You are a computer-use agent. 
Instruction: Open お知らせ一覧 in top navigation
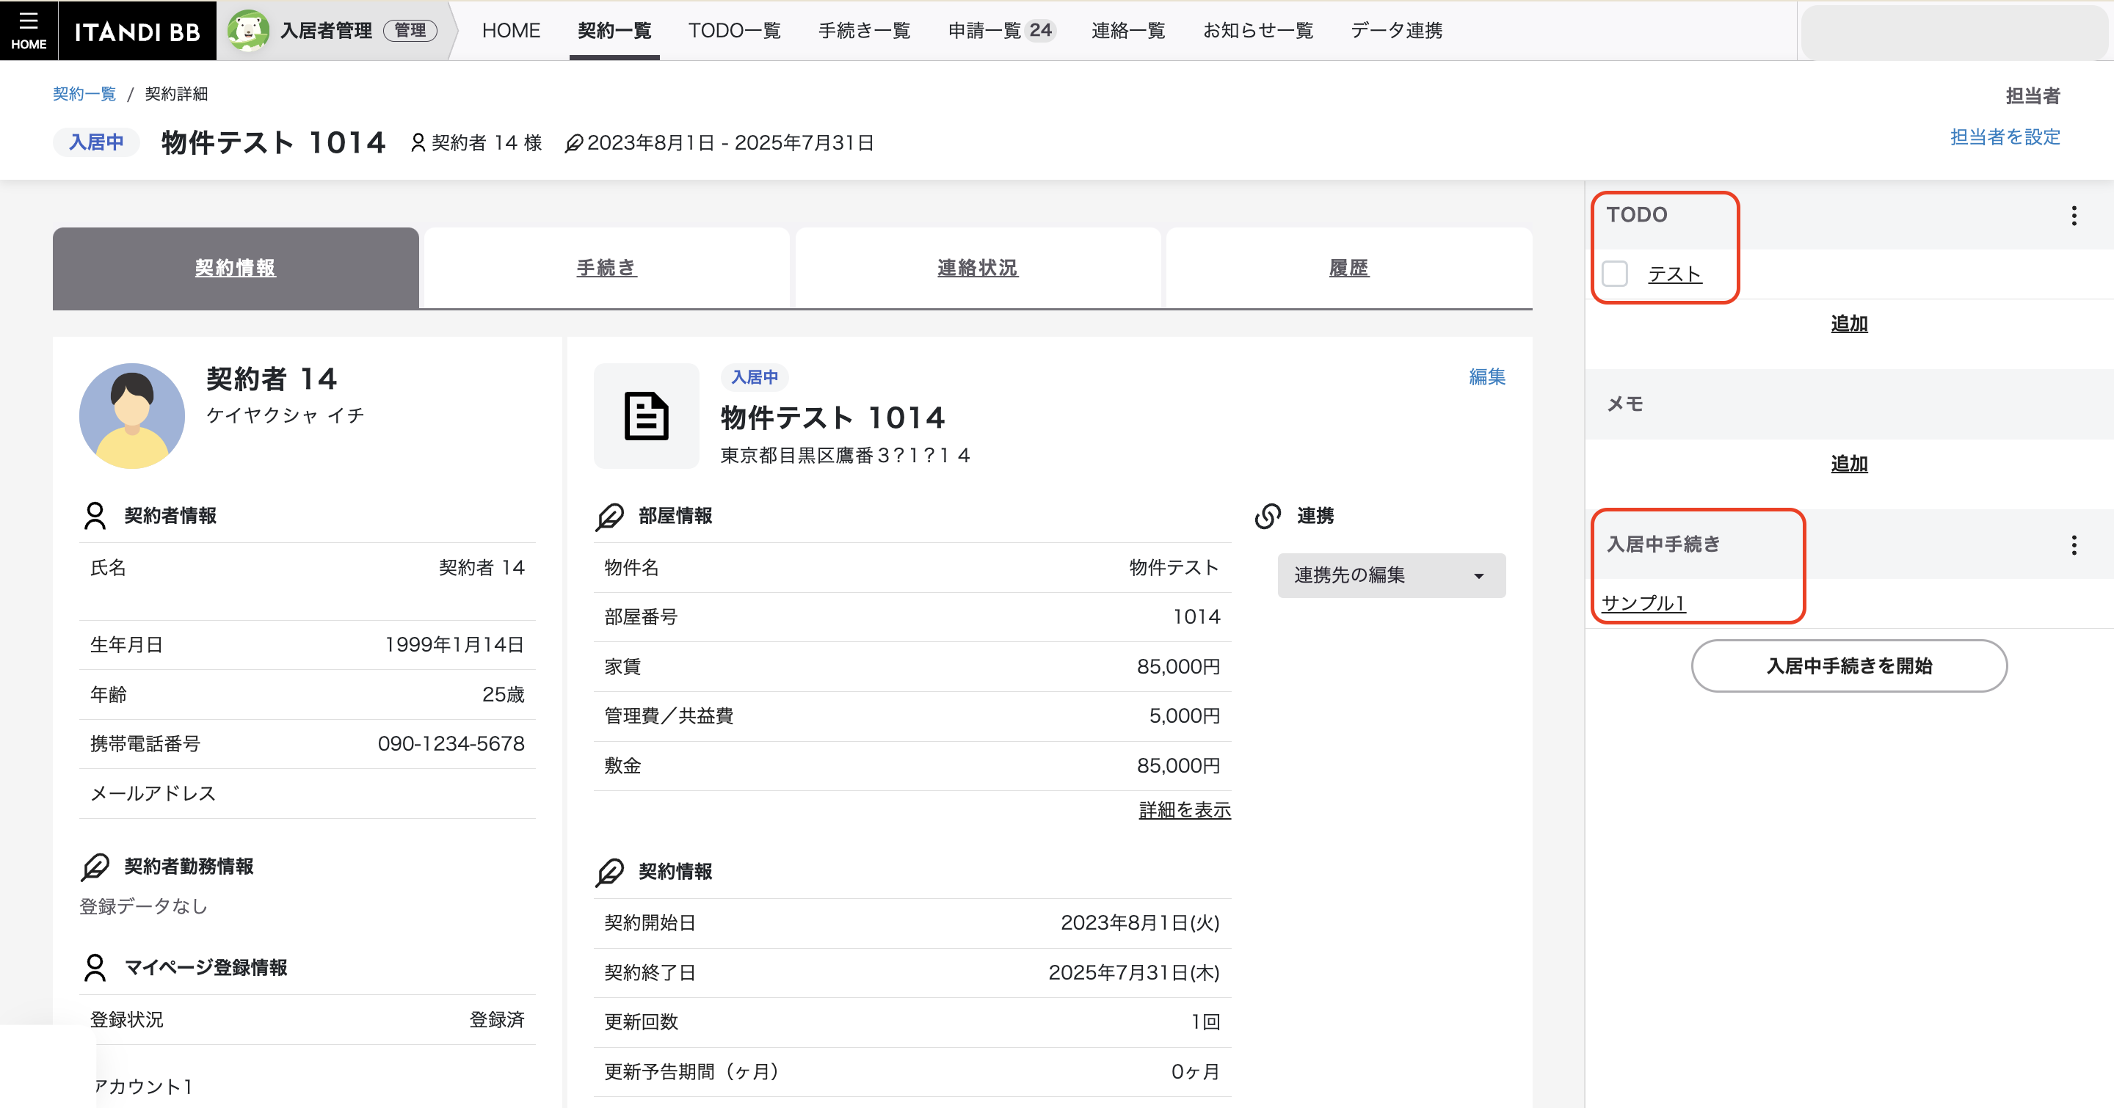pyautogui.click(x=1257, y=30)
